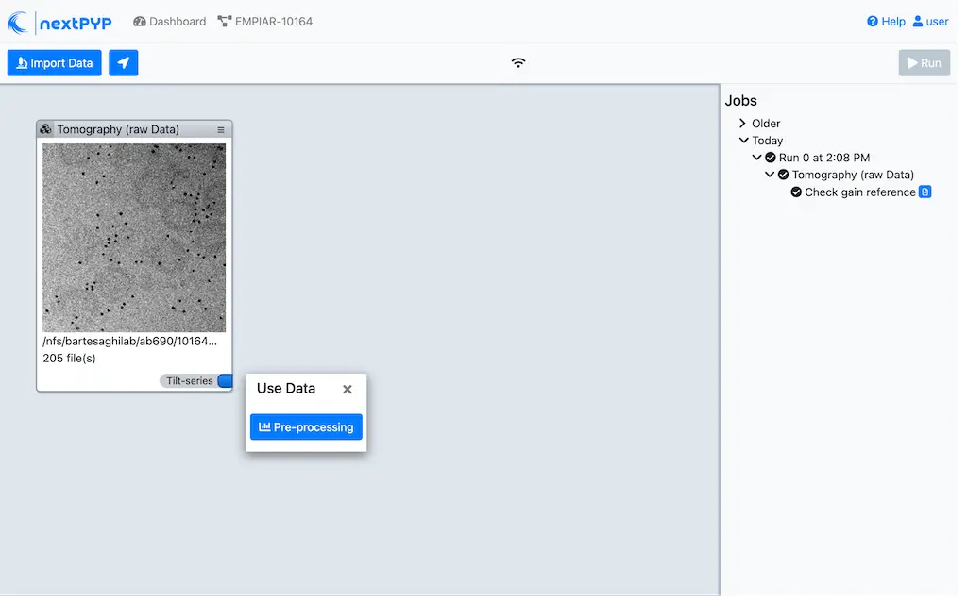Viewport: 967px width, 602px height.
Task: Select the paper-plane navigation icon
Action: click(123, 62)
